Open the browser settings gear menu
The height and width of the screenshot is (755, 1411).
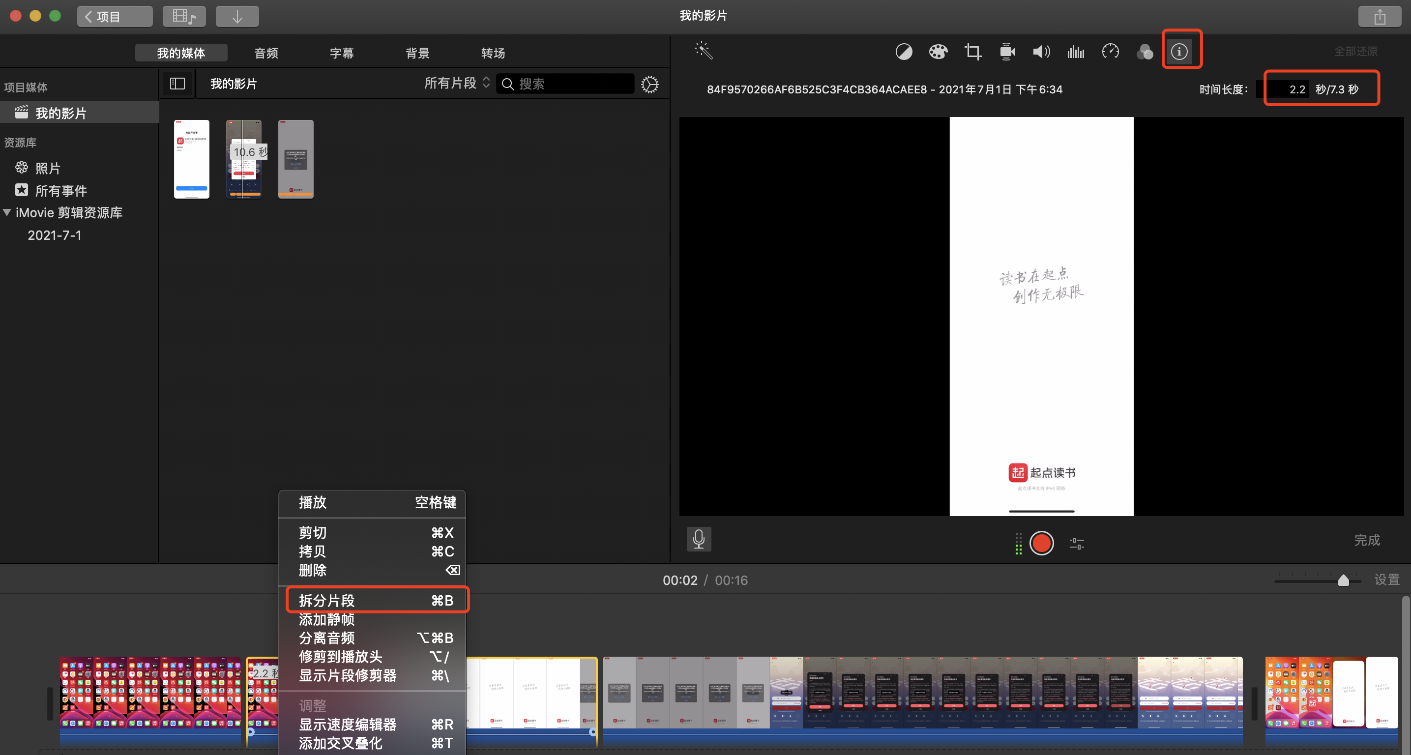tap(649, 85)
